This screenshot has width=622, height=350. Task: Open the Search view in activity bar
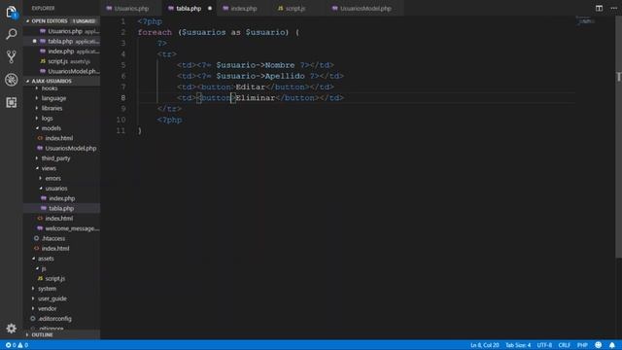pyautogui.click(x=11, y=34)
